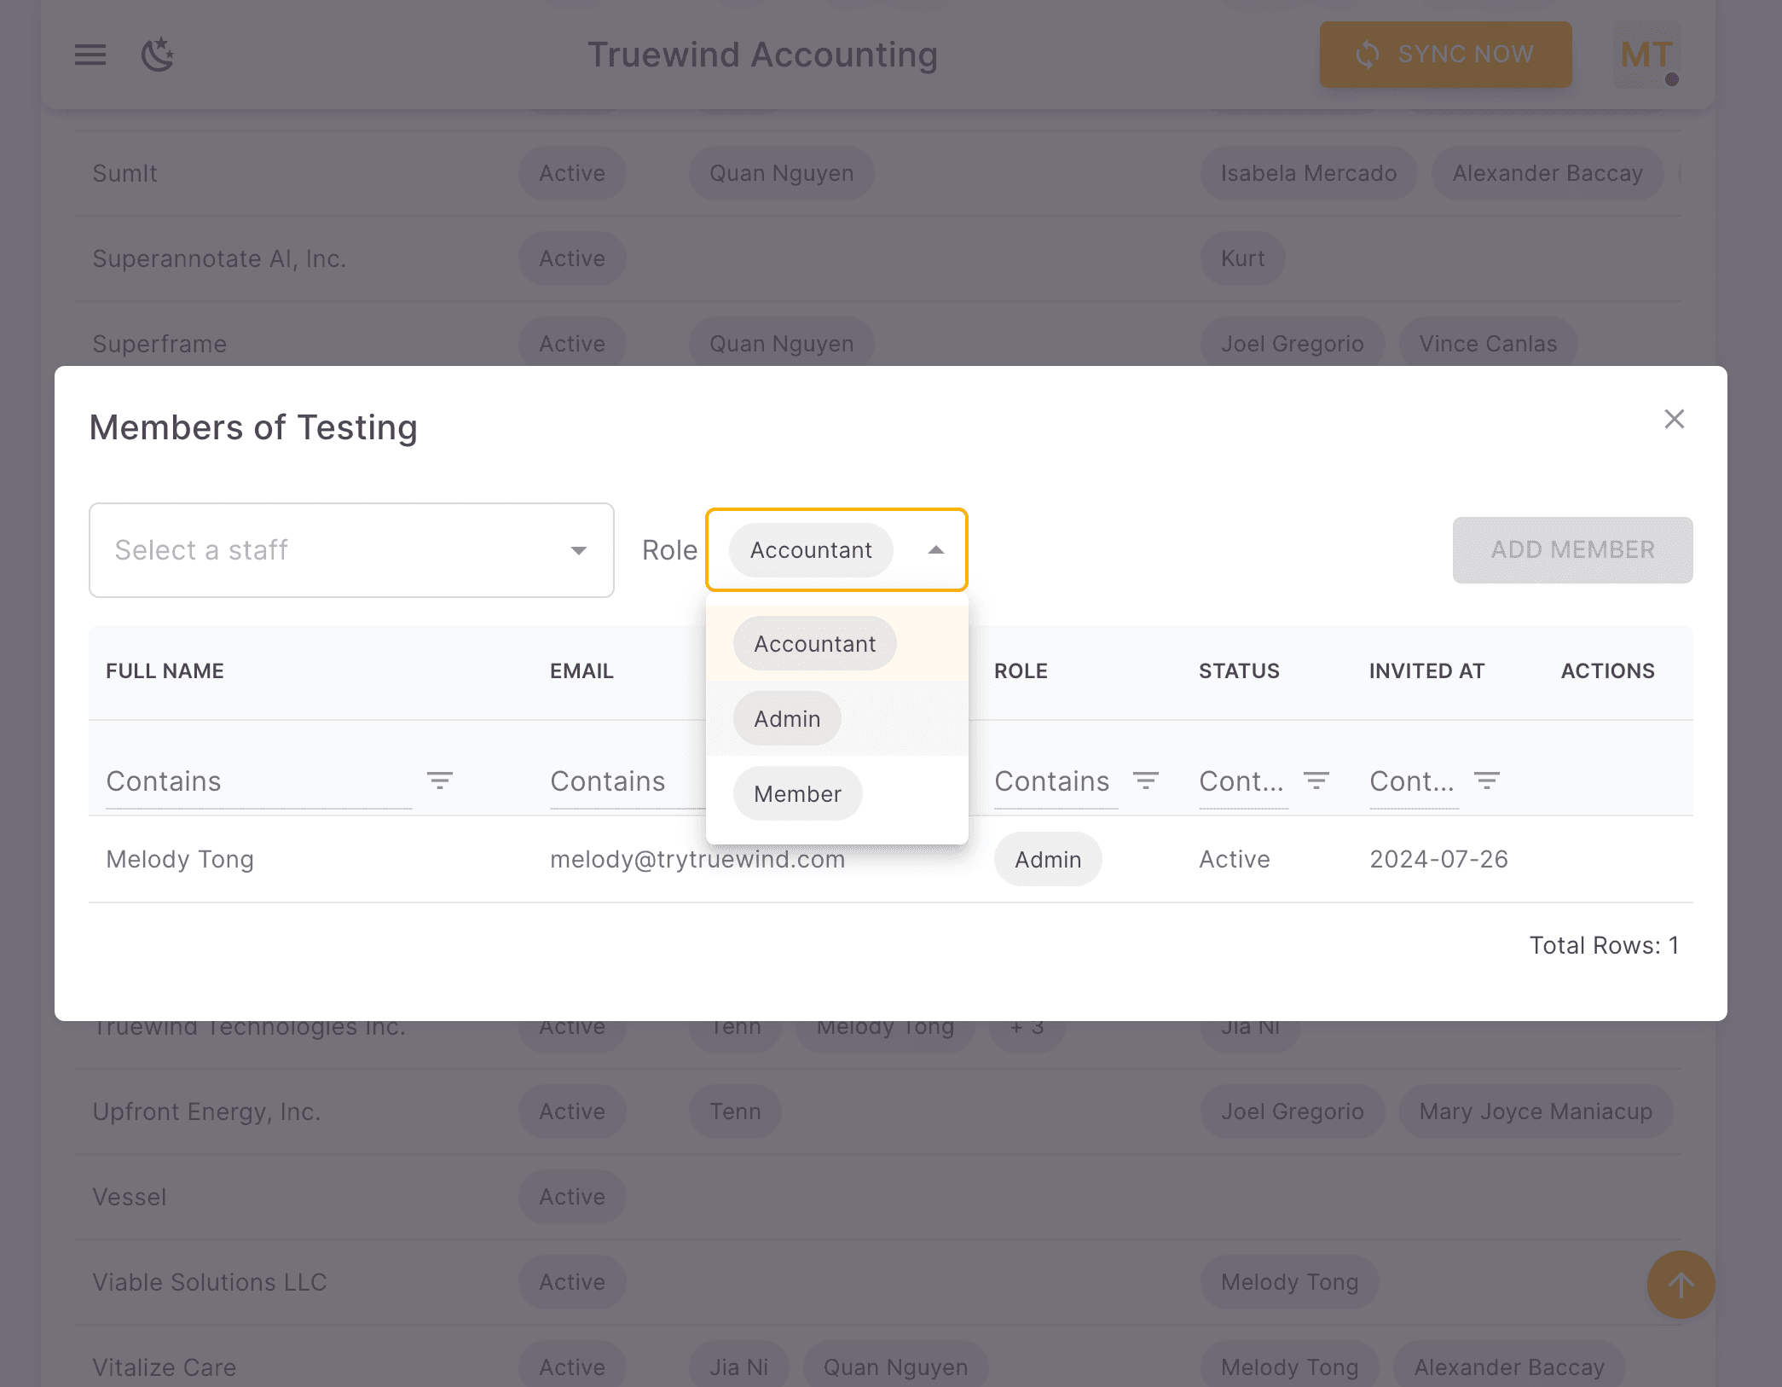Select Admin from the role options
Viewport: 1782px width, 1387px height.
coord(786,718)
